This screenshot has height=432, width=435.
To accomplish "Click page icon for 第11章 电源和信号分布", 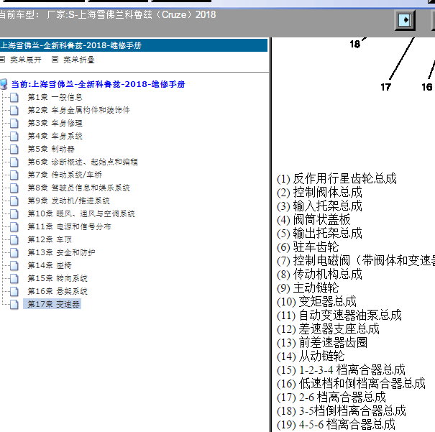I will pyautogui.click(x=14, y=227).
